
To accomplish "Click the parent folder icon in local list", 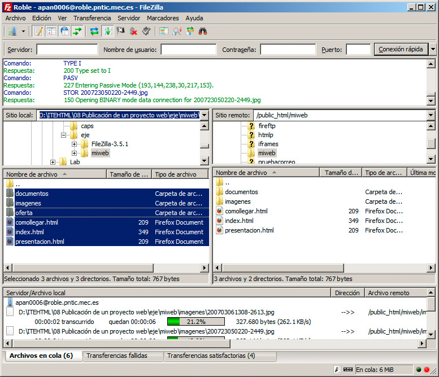I will (x=10, y=184).
